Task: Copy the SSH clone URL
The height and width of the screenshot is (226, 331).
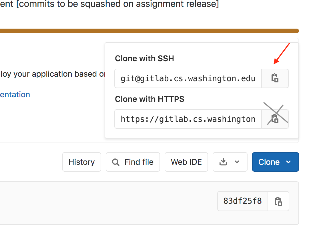Action: point(275,78)
